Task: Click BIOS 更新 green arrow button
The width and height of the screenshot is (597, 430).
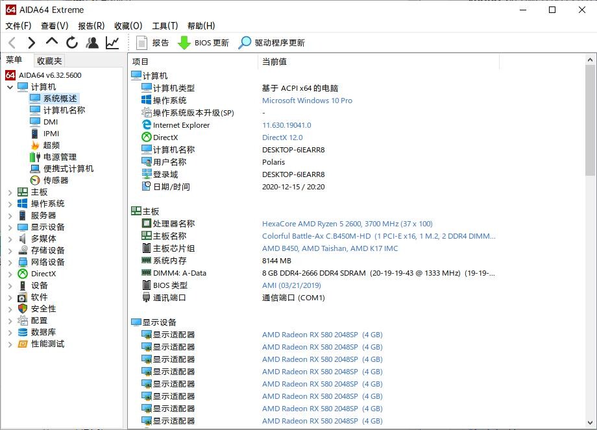Action: pyautogui.click(x=203, y=43)
